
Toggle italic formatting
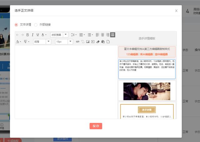32,35
